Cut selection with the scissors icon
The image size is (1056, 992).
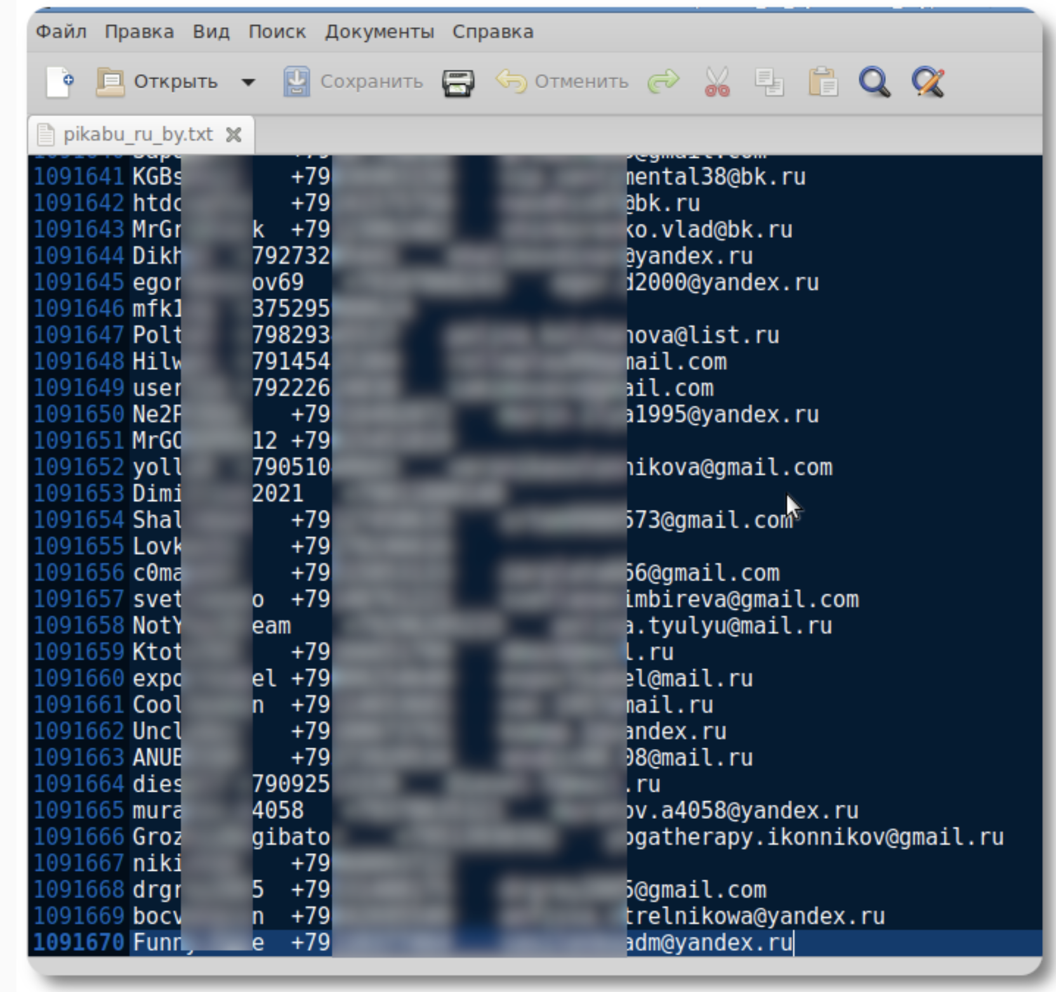717,82
